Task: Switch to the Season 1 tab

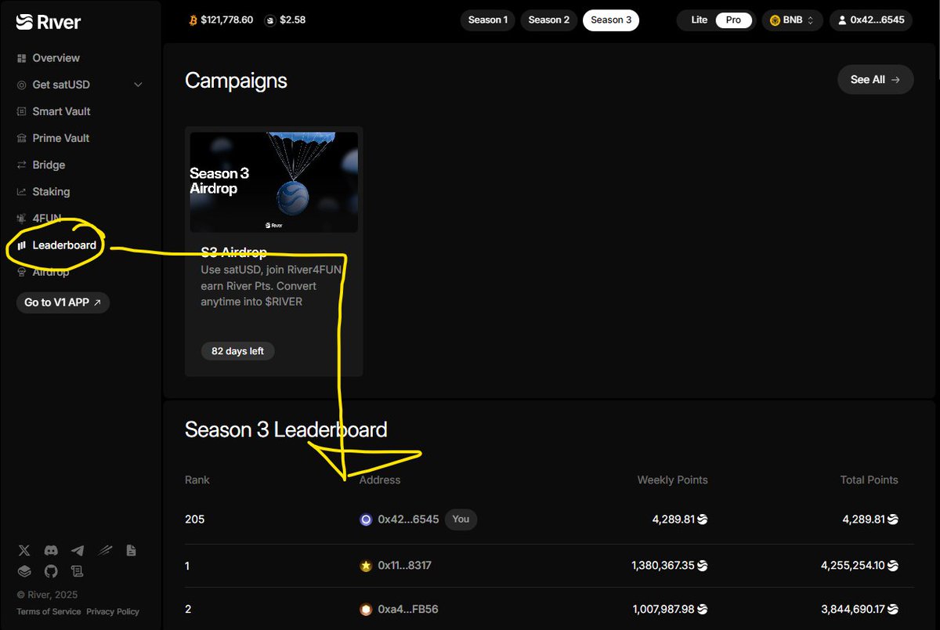Action: [487, 20]
